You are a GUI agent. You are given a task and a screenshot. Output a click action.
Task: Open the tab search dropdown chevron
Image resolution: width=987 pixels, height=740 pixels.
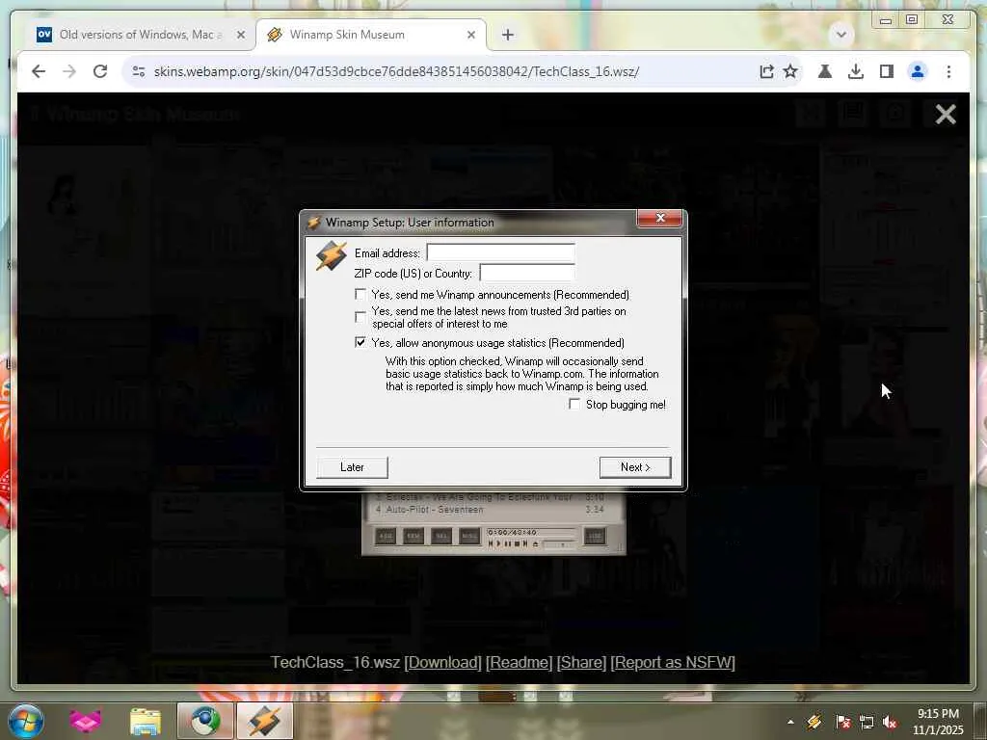coord(840,34)
